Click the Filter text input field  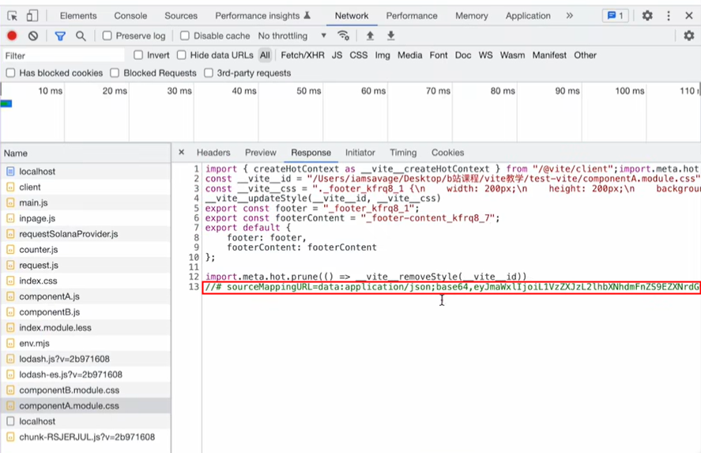point(63,55)
